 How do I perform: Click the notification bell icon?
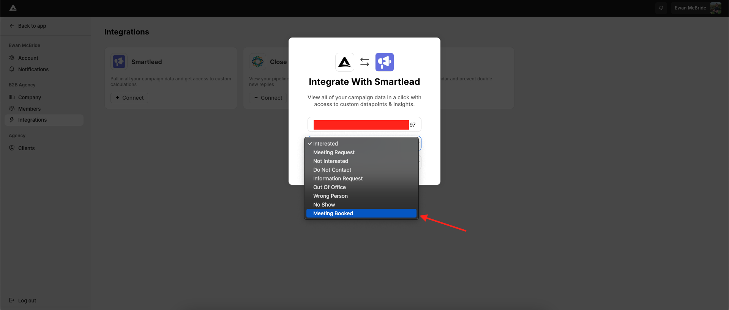[661, 8]
